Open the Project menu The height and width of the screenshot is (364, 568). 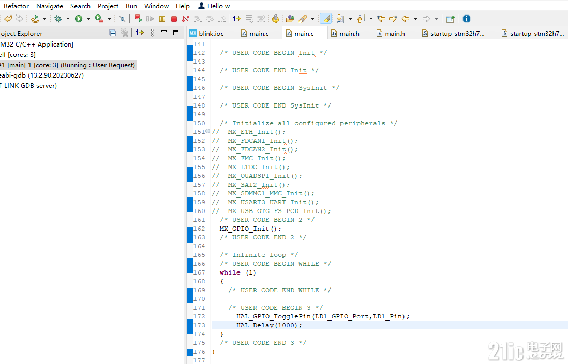coord(108,6)
